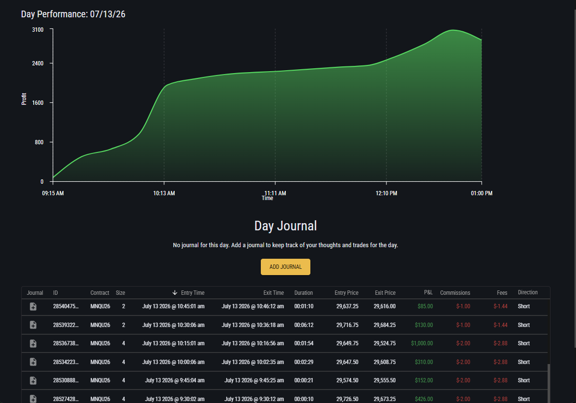Click entry price 29,637.25
Image resolution: width=576 pixels, height=403 pixels.
pyautogui.click(x=347, y=306)
